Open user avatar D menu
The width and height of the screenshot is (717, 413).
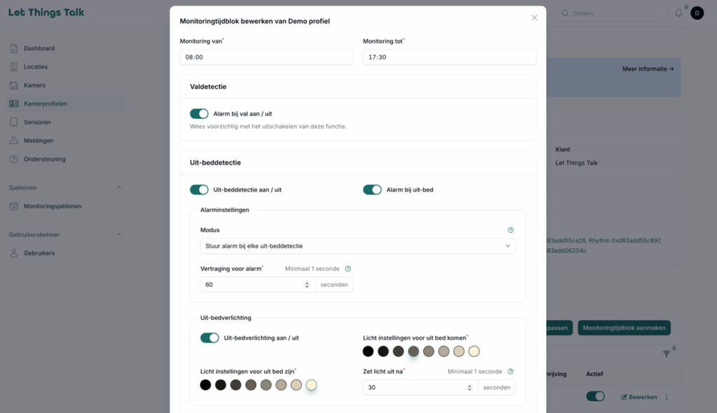(697, 13)
